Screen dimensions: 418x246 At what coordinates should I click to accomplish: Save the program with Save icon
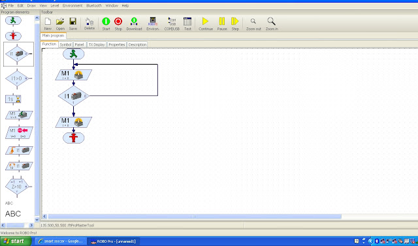tap(72, 23)
